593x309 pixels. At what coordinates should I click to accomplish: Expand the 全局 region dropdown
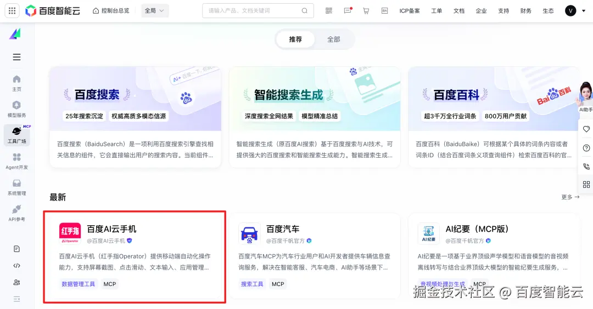(155, 10)
